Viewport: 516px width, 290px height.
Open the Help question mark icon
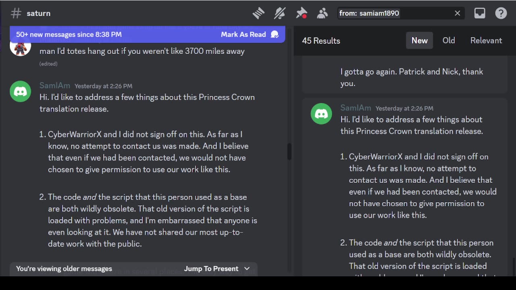click(501, 13)
